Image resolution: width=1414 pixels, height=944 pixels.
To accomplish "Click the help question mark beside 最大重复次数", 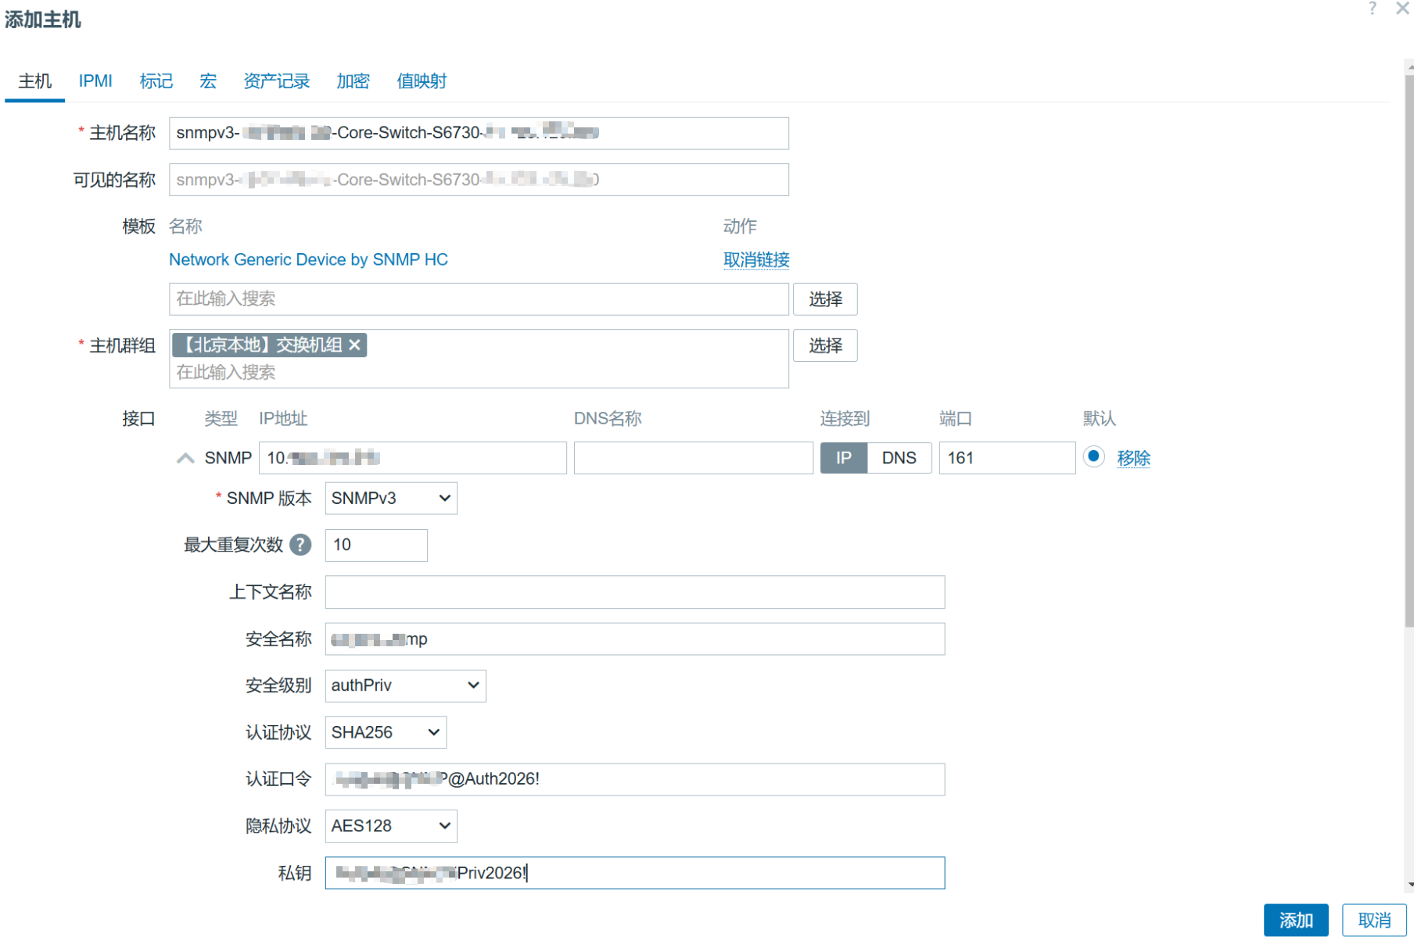I will [x=300, y=545].
